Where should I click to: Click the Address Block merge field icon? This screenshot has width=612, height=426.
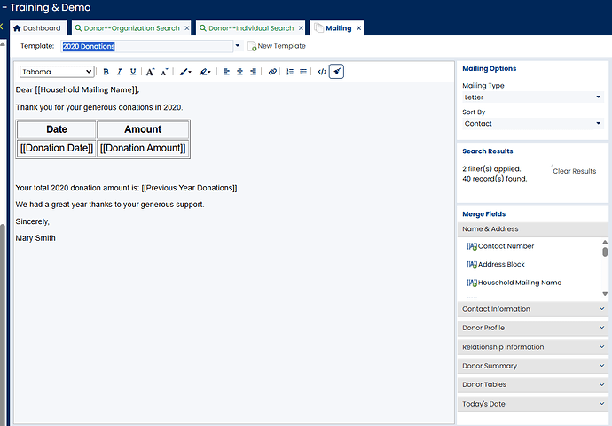(x=472, y=265)
